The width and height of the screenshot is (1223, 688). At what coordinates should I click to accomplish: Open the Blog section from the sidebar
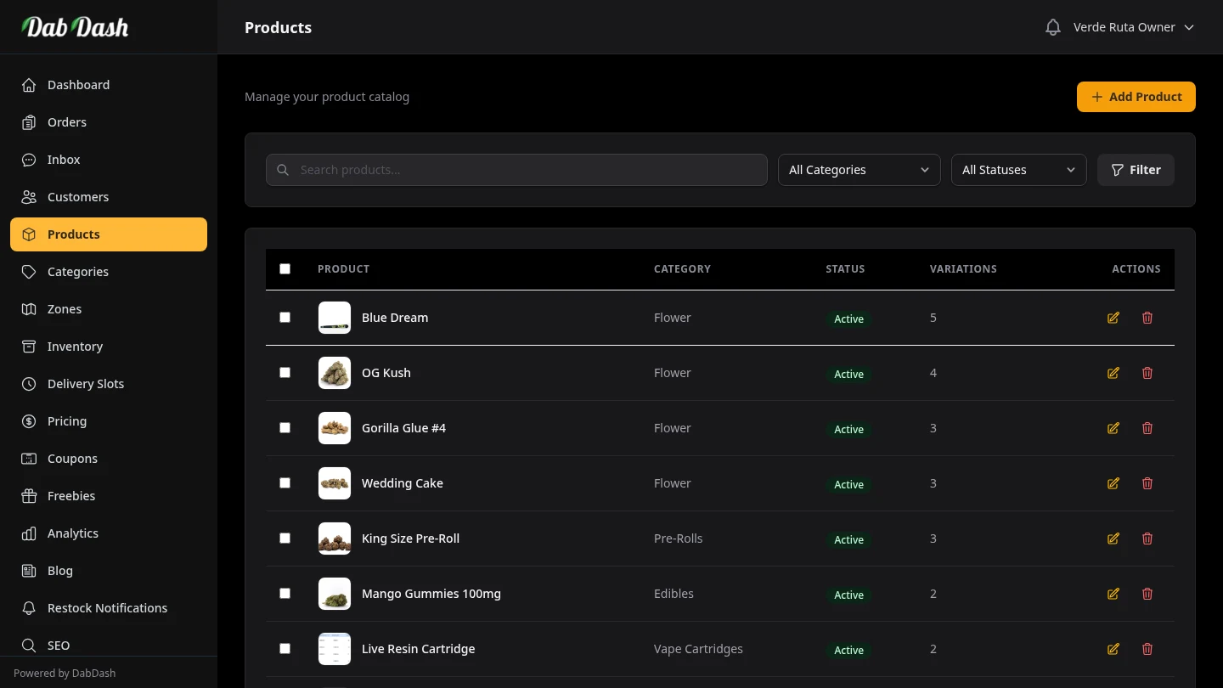coord(59,570)
